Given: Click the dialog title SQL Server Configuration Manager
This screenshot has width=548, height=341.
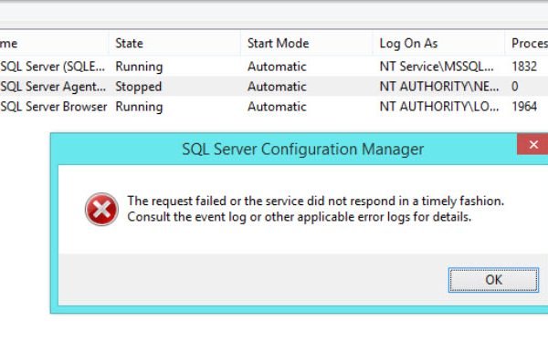Looking at the screenshot, I should tap(302, 149).
